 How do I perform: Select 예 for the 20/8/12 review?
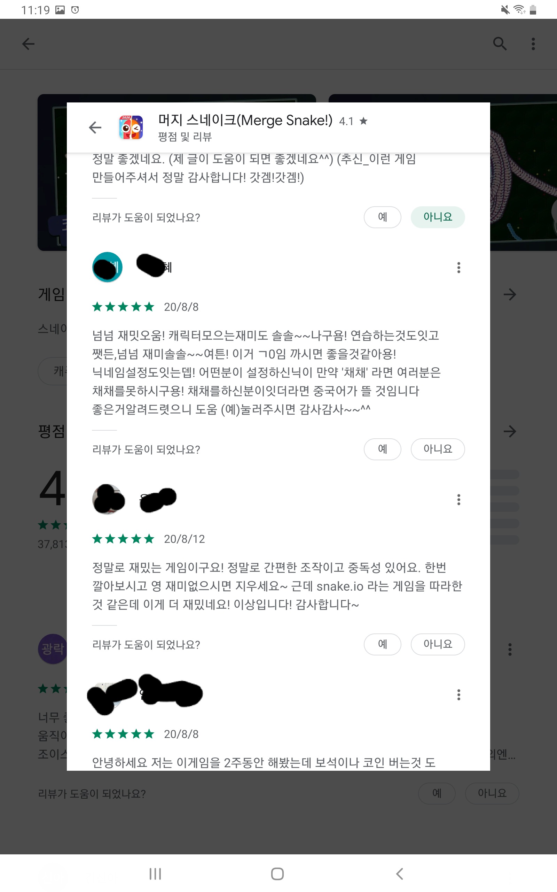coord(382,644)
